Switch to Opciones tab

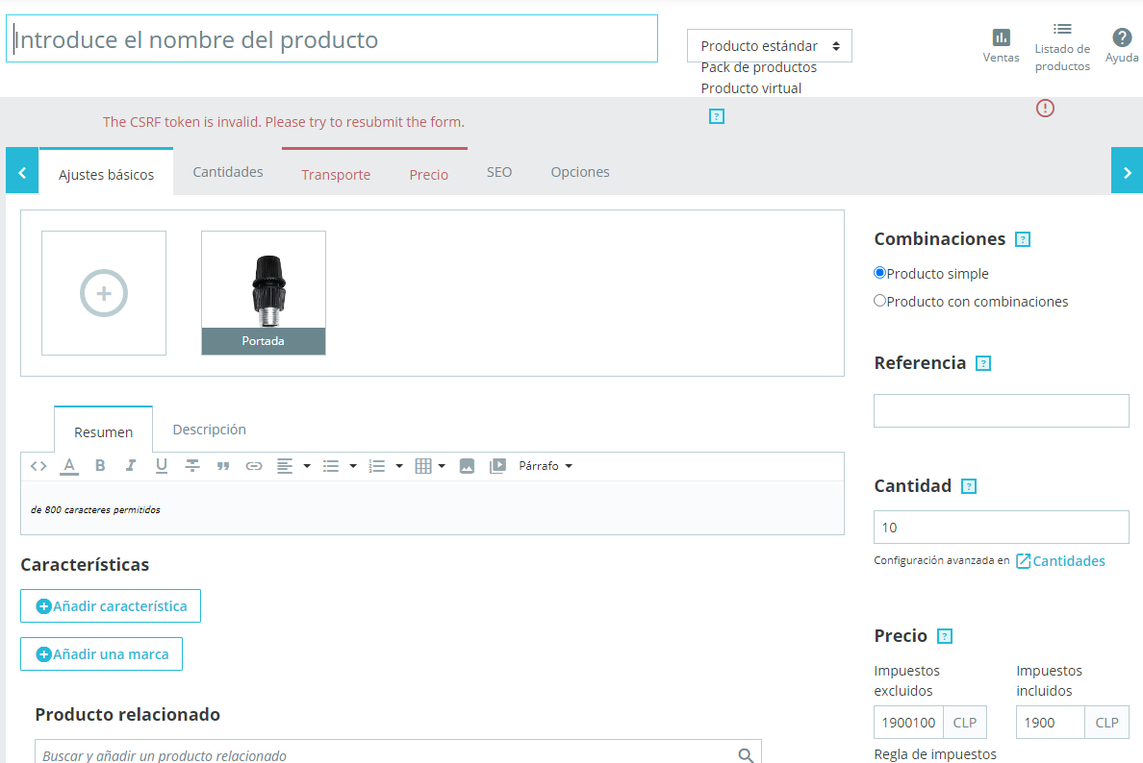coord(580,172)
